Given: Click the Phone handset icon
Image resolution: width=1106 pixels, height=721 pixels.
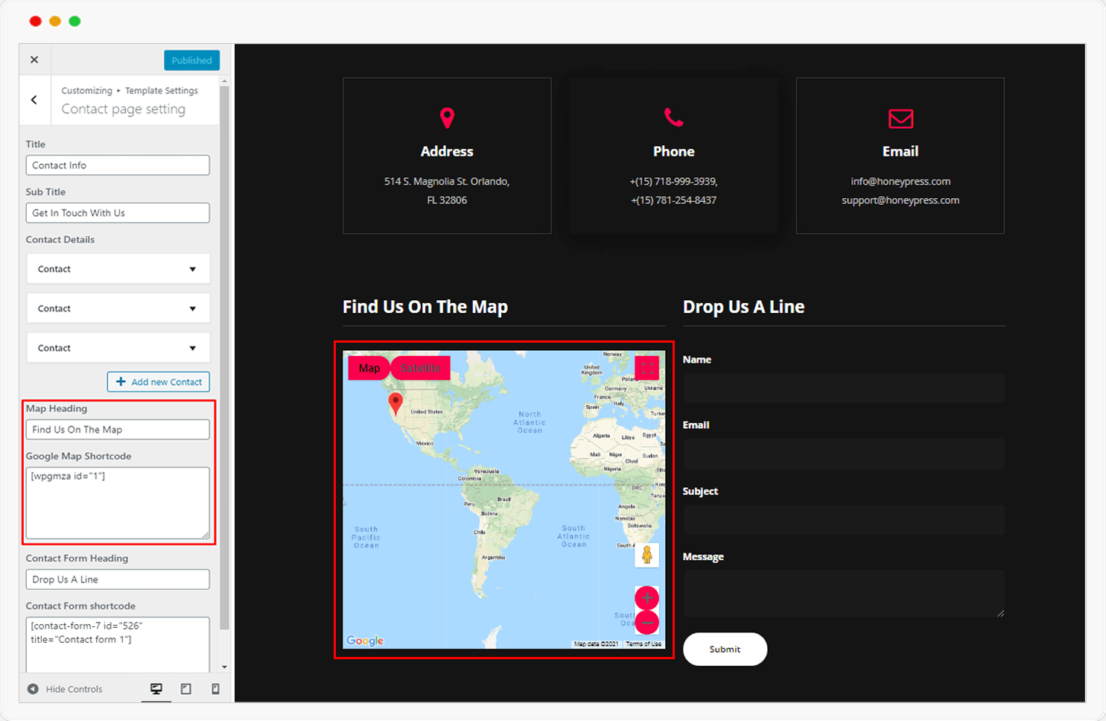Looking at the screenshot, I should [x=673, y=118].
